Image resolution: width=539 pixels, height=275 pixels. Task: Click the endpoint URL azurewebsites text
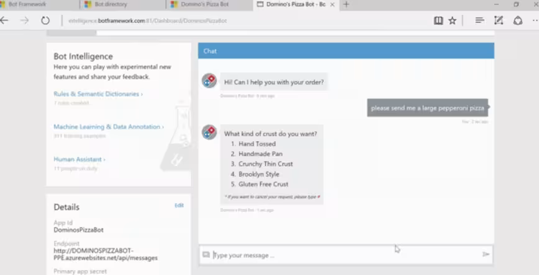pyautogui.click(x=106, y=254)
